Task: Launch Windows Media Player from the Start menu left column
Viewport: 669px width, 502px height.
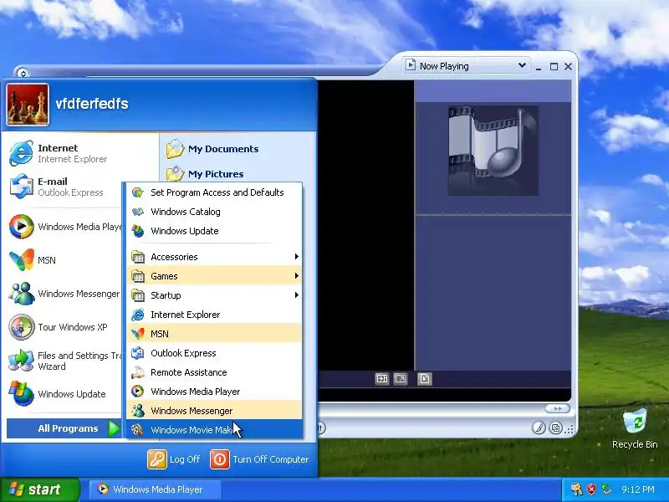Action: click(64, 227)
